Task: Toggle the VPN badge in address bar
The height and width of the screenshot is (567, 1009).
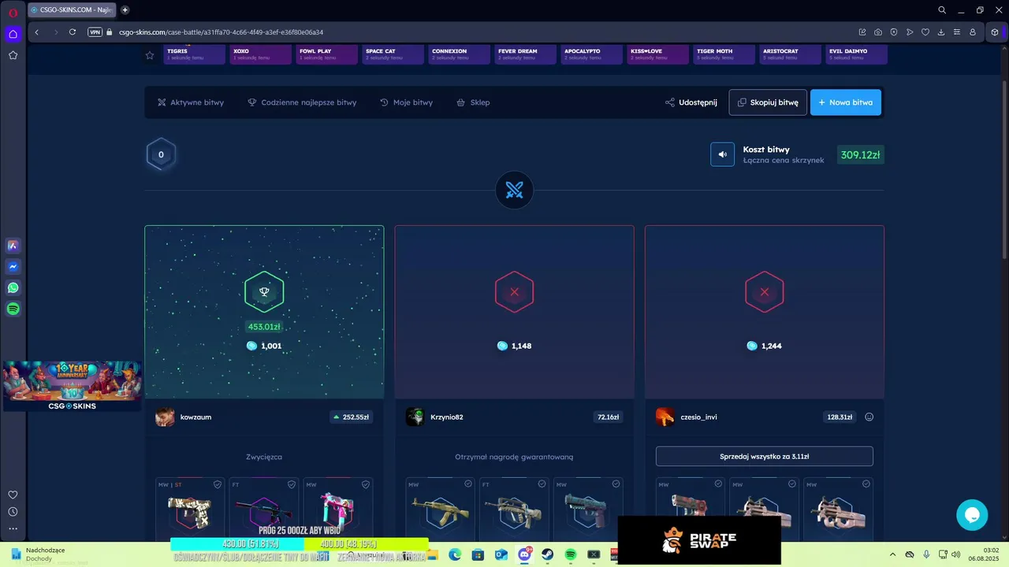Action: coord(95,32)
